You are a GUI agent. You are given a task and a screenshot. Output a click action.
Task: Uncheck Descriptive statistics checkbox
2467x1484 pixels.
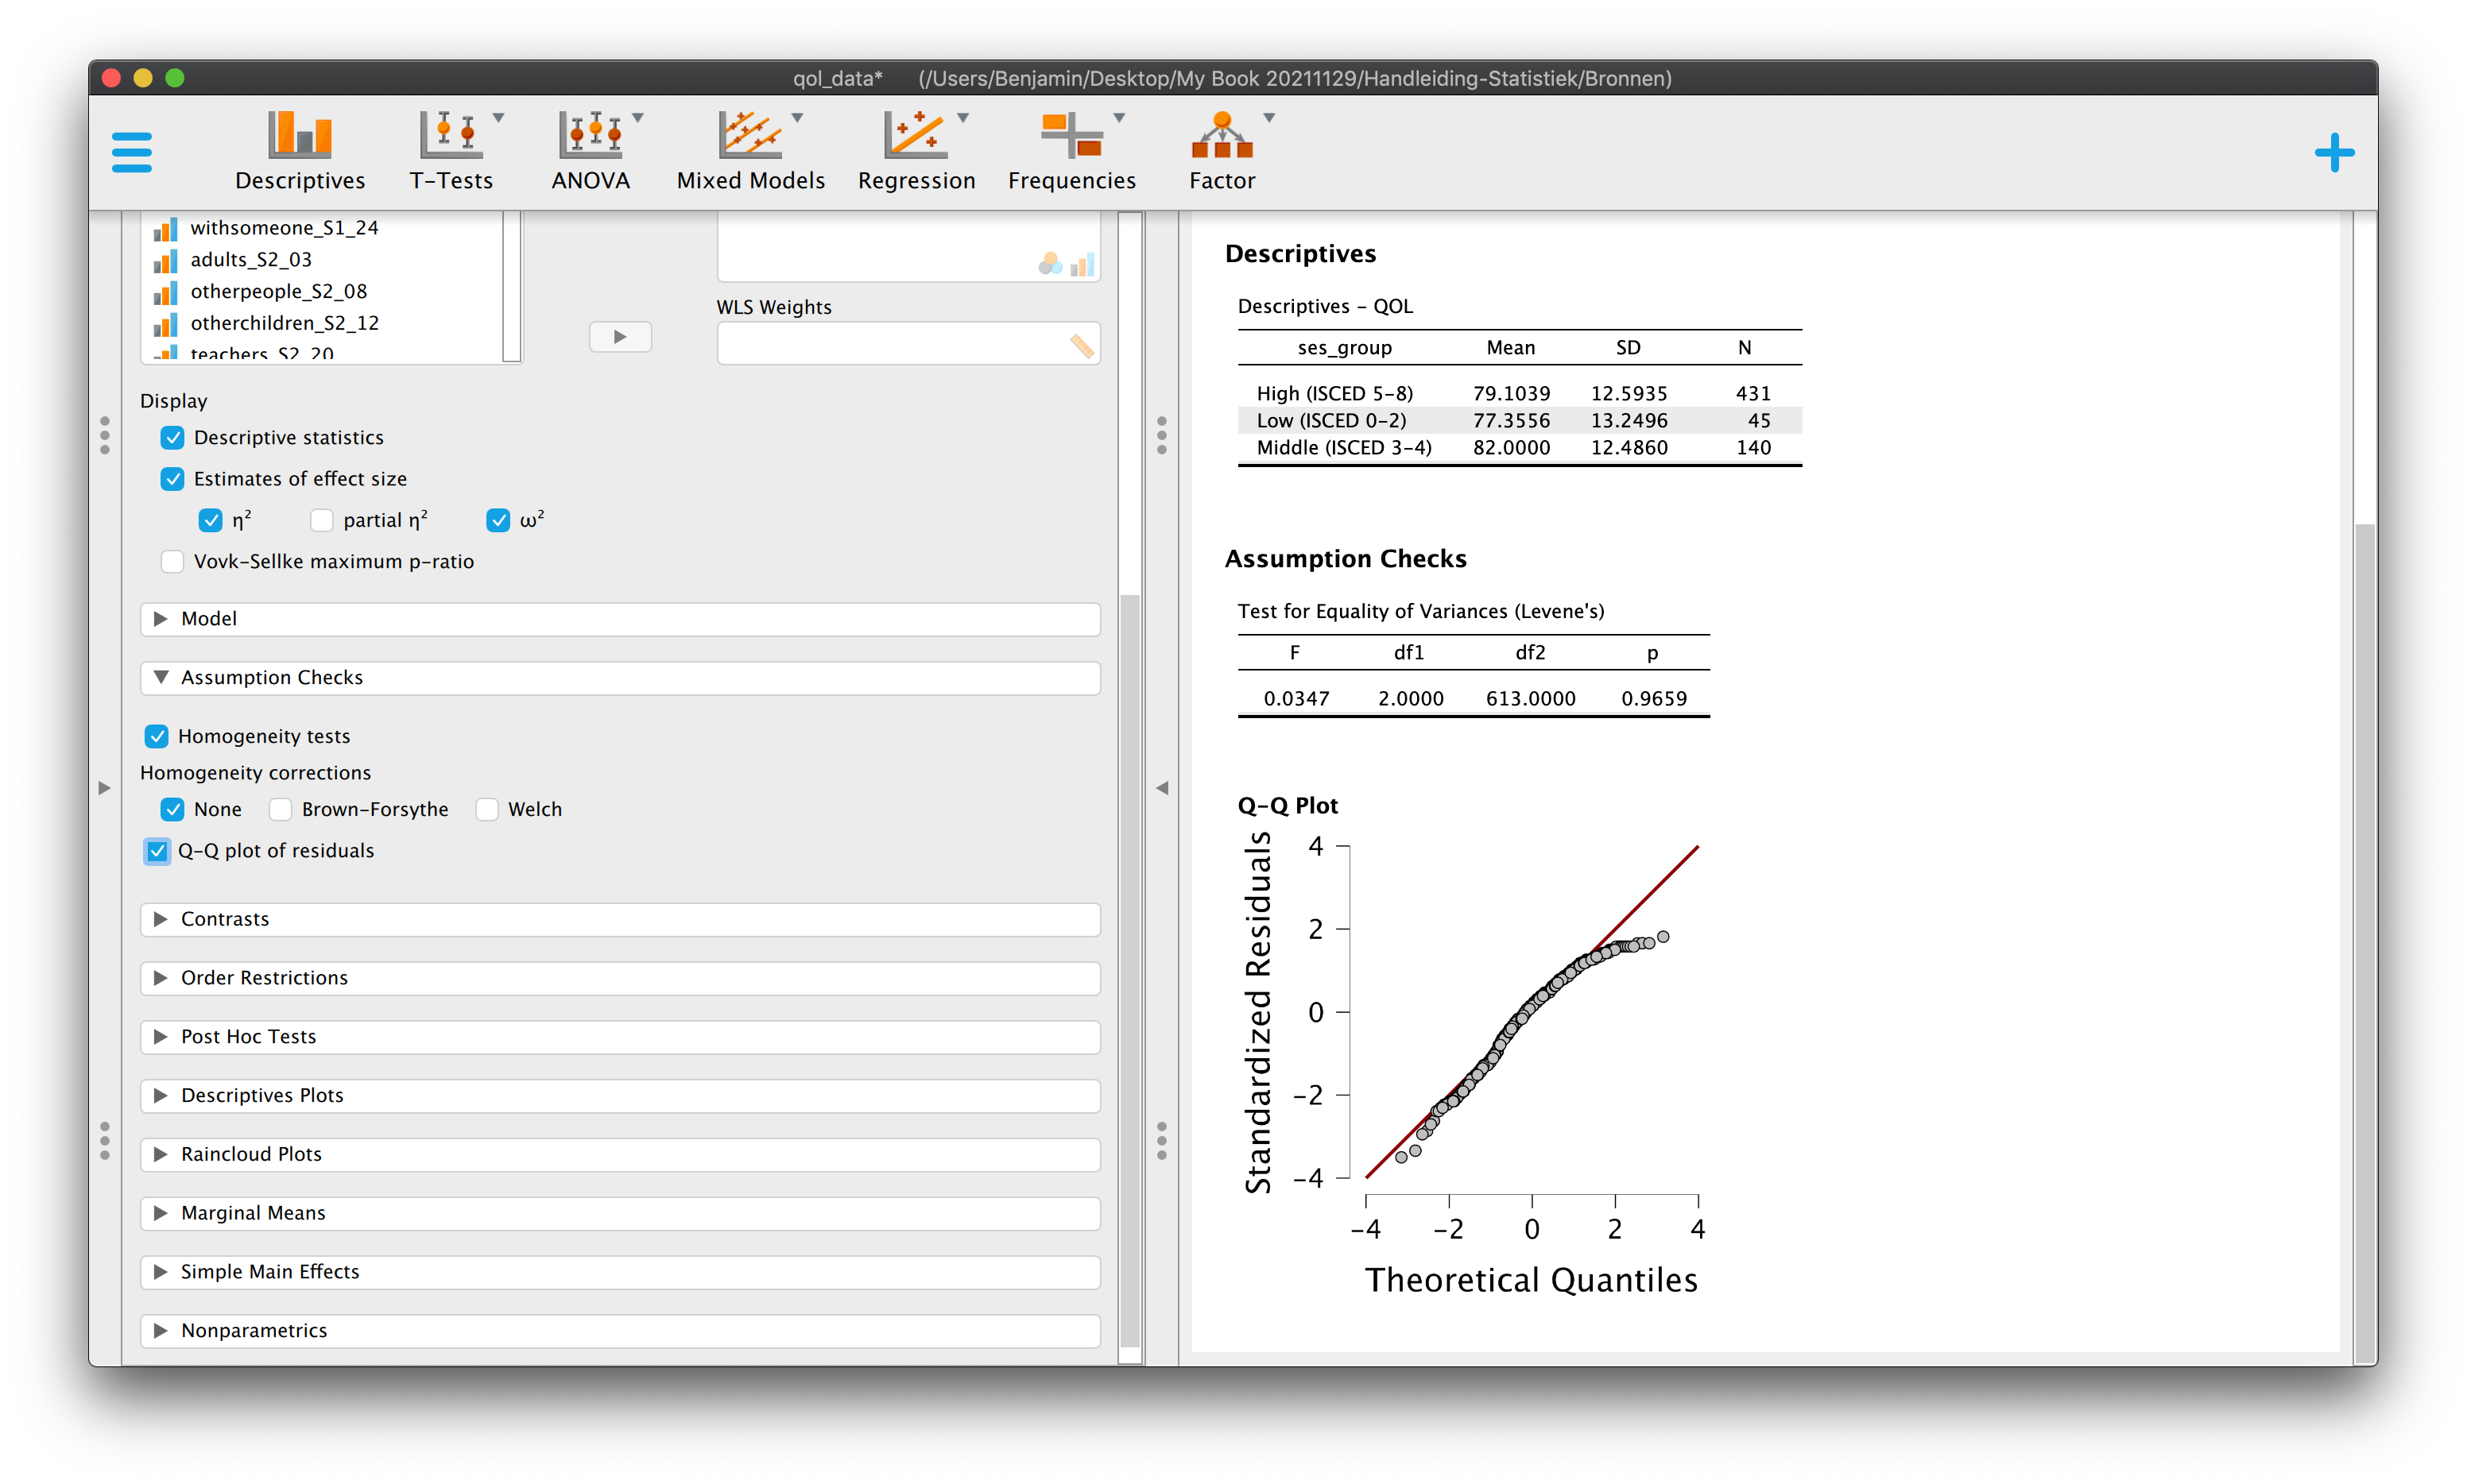[x=172, y=437]
